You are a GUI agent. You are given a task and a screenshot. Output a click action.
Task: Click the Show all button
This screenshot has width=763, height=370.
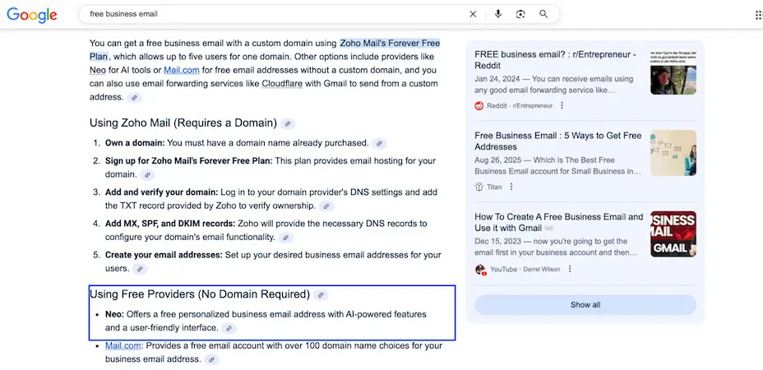coord(585,305)
